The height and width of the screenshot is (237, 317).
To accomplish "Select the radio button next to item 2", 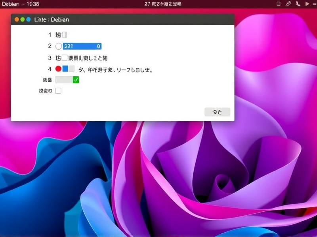I will pos(58,46).
